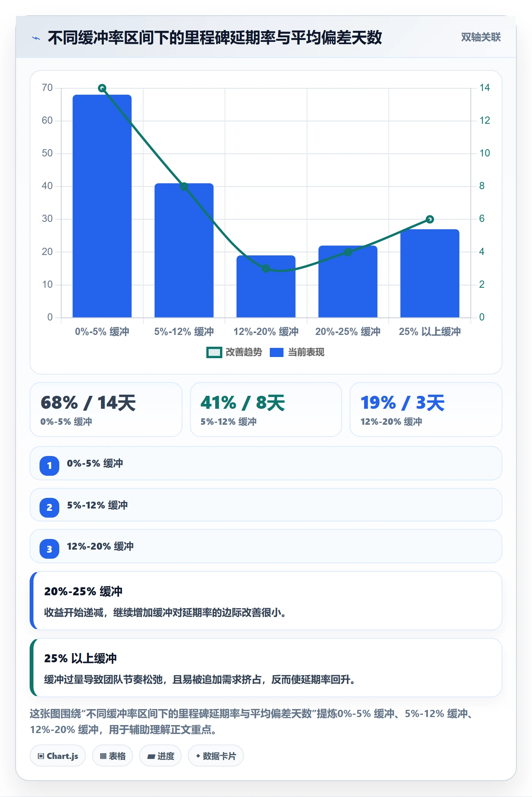Expand the 25% 以上缓冲 note card
Viewport: 532px width, 797px height.
click(266, 668)
